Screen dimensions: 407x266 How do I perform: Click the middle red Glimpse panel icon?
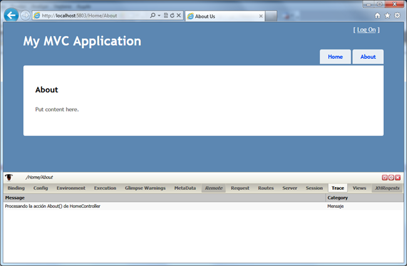[x=391, y=177]
